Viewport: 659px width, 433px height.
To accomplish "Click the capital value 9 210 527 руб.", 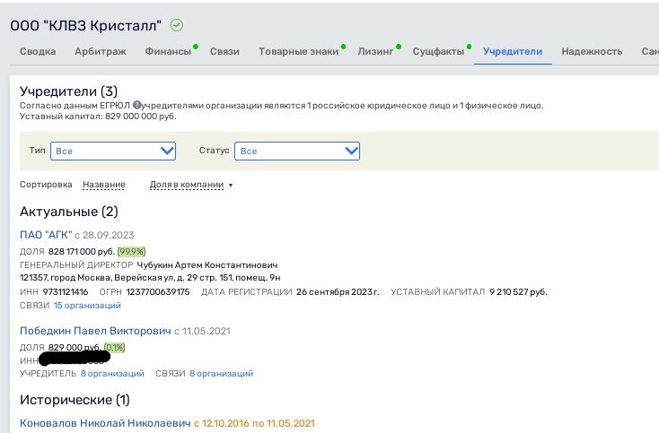I will point(518,291).
